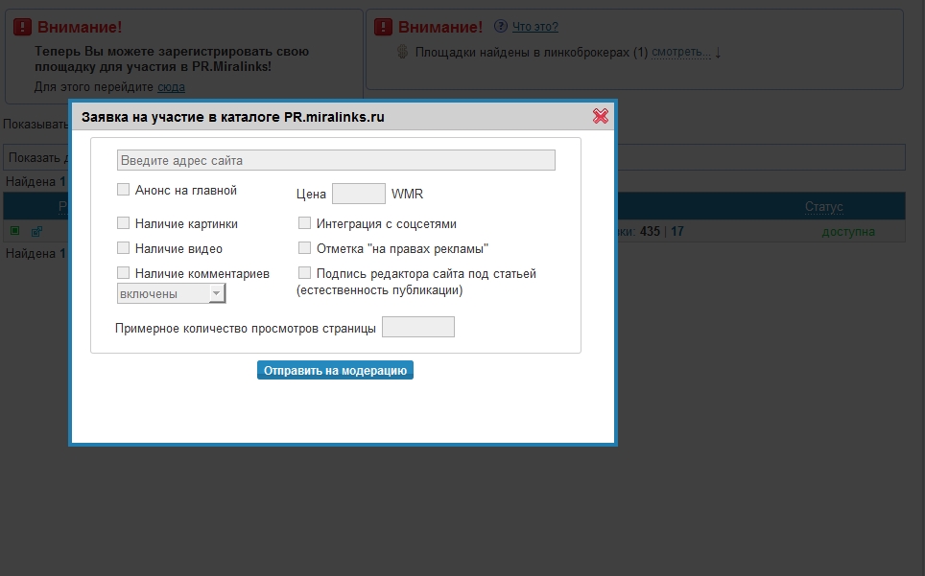This screenshot has height=576, width=925.
Task: Click the dollar coin icon near 'Площадки найдены'
Action: 402,52
